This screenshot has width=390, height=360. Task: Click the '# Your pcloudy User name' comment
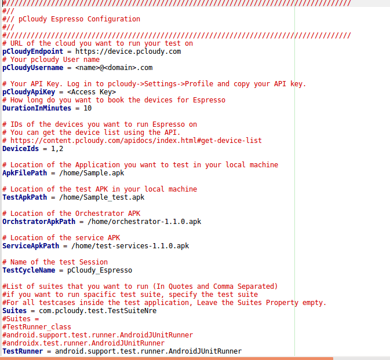pos(51,60)
